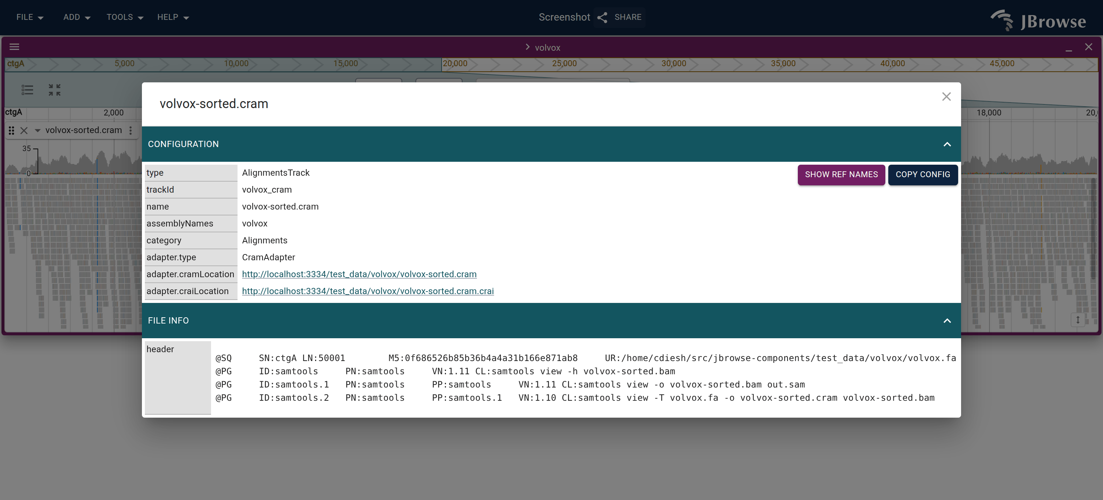1103x500 pixels.
Task: Click the 25,000 mark on overview ruler
Action: click(x=564, y=64)
